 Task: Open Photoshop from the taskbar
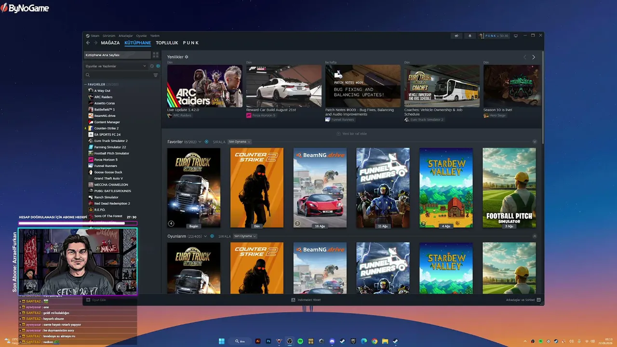pyautogui.click(x=268, y=341)
